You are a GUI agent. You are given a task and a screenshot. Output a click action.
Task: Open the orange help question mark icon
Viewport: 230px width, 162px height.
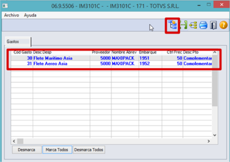(224, 25)
